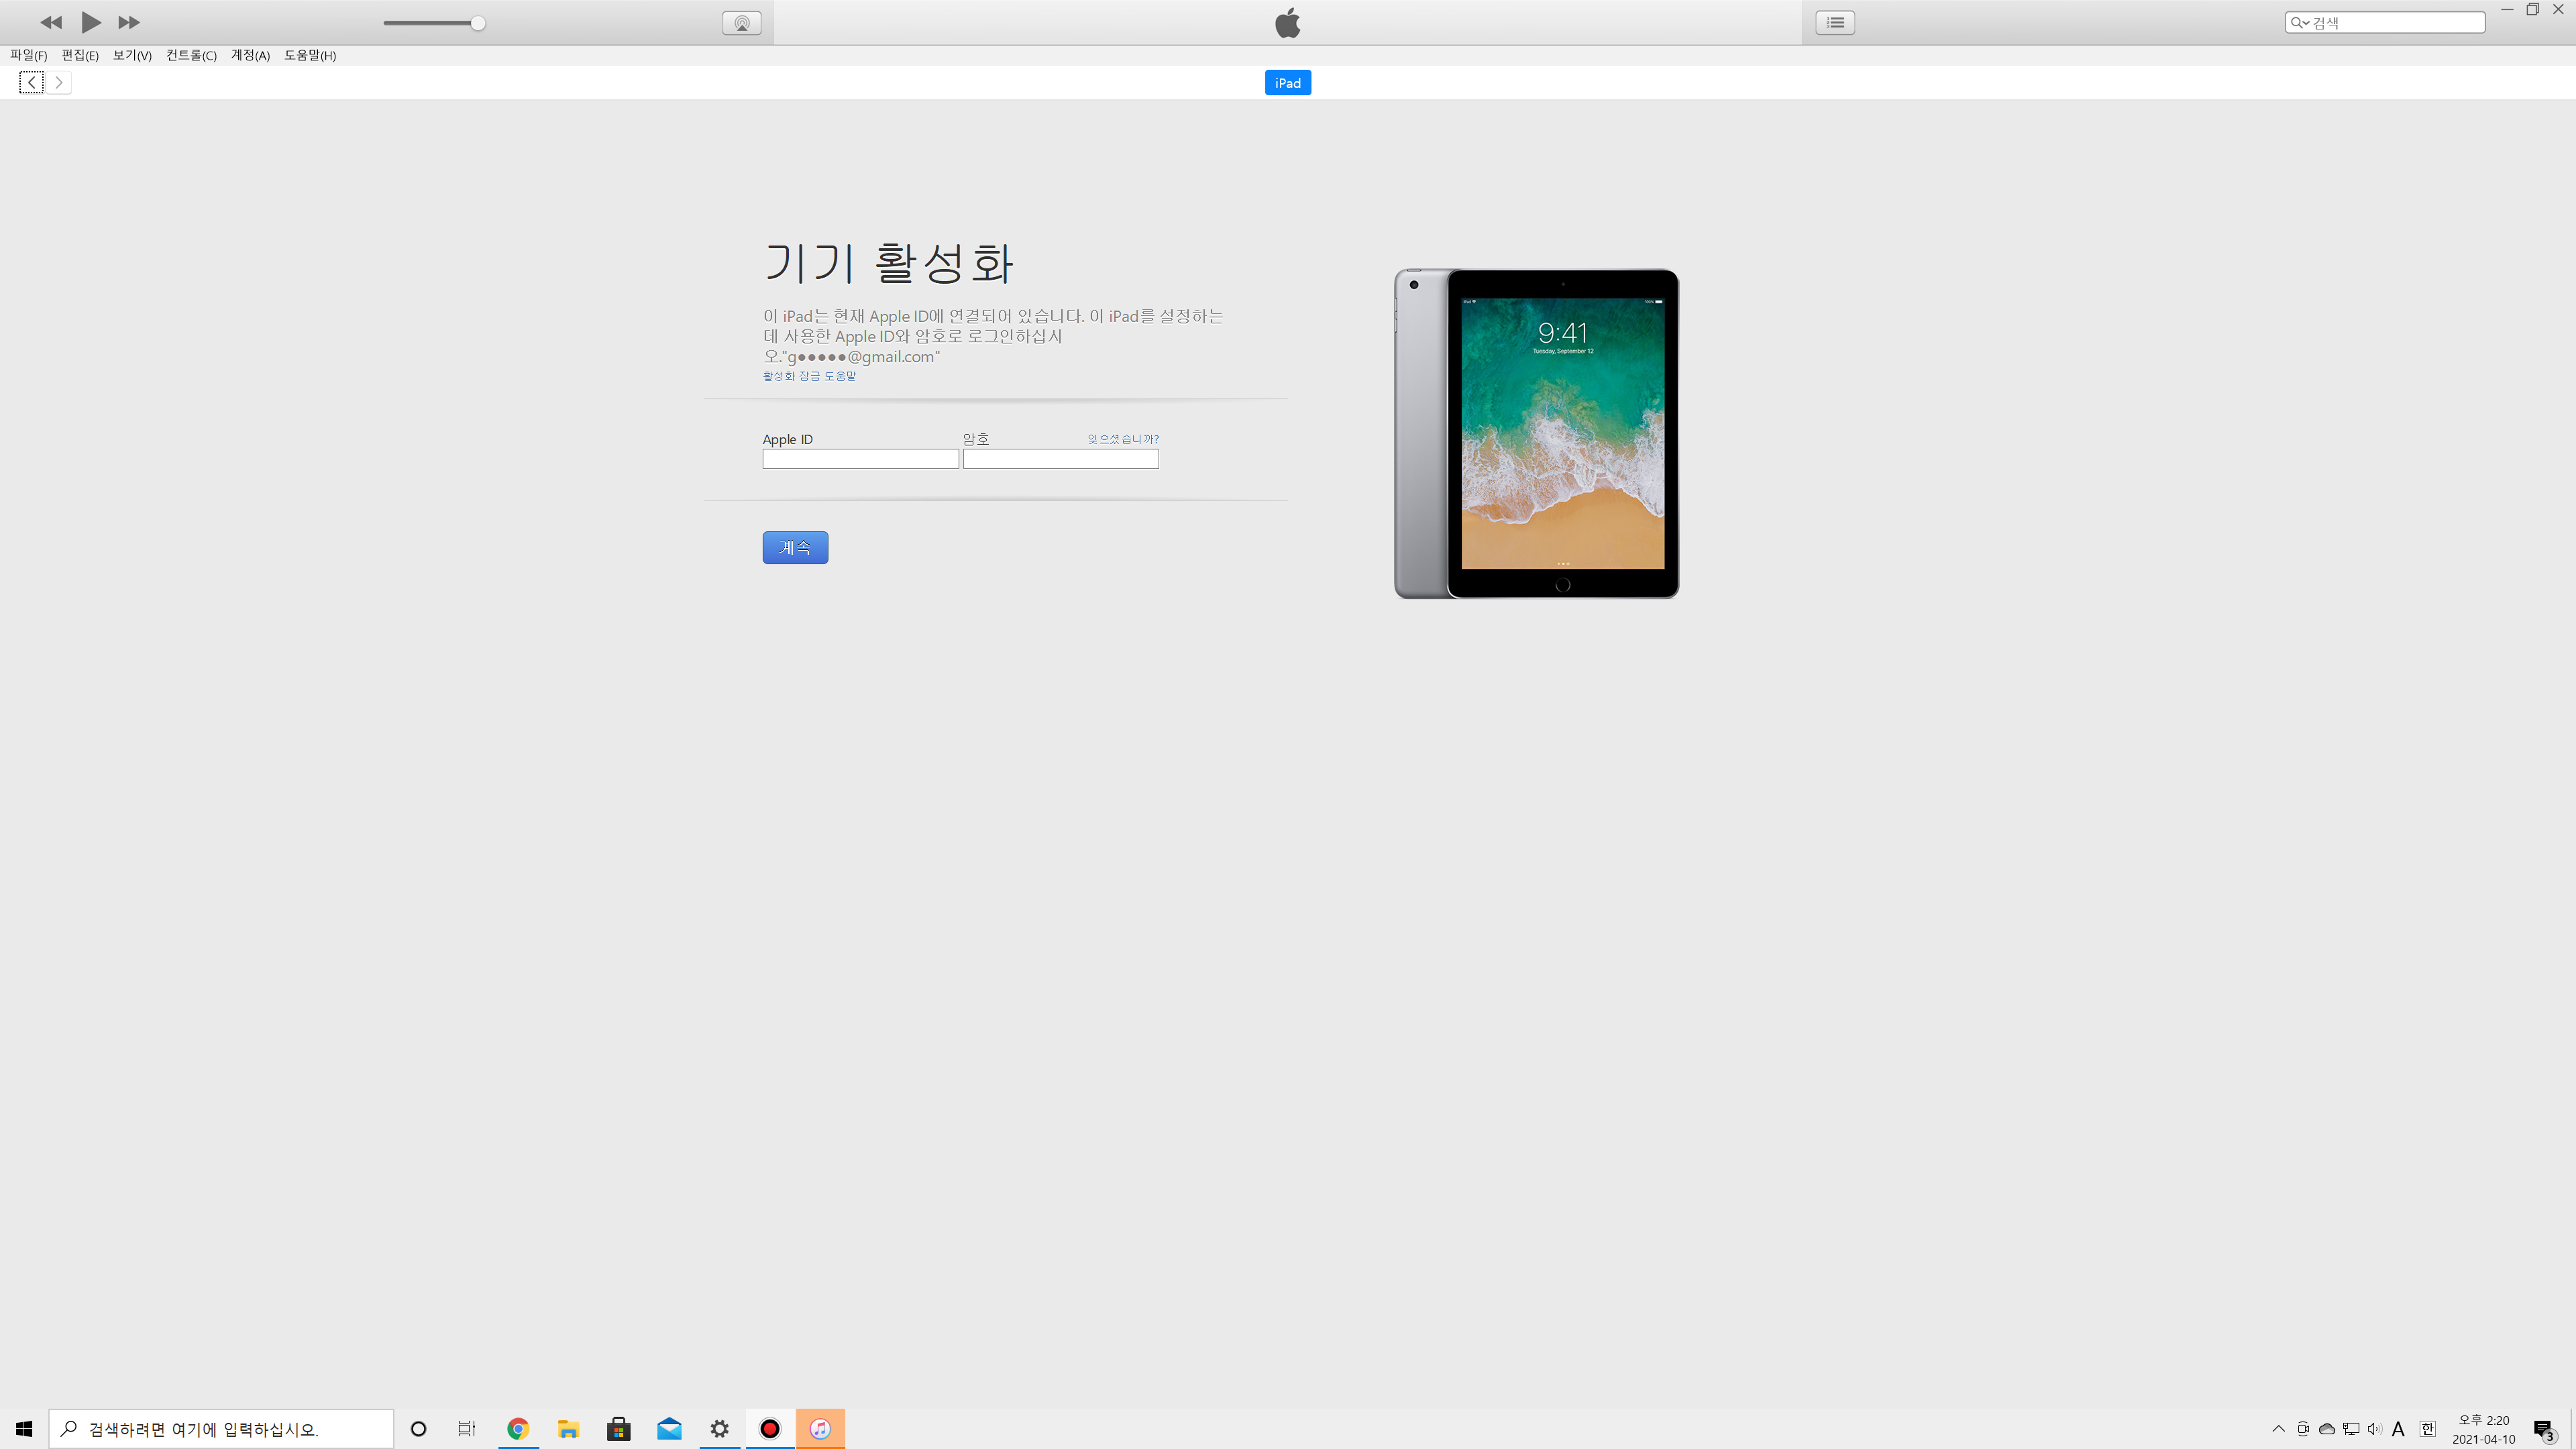2576x1449 pixels.
Task: Open the AirPlay output icon
Action: point(741,23)
